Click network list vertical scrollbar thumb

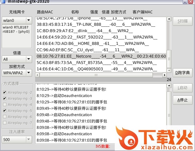pyautogui.click(x=169, y=59)
